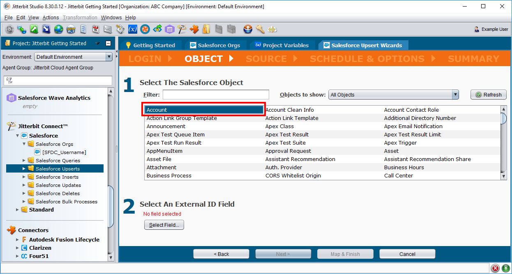Open the blue (x) variables toolbar icon
Screen dimensions: 512x274
coord(132,29)
